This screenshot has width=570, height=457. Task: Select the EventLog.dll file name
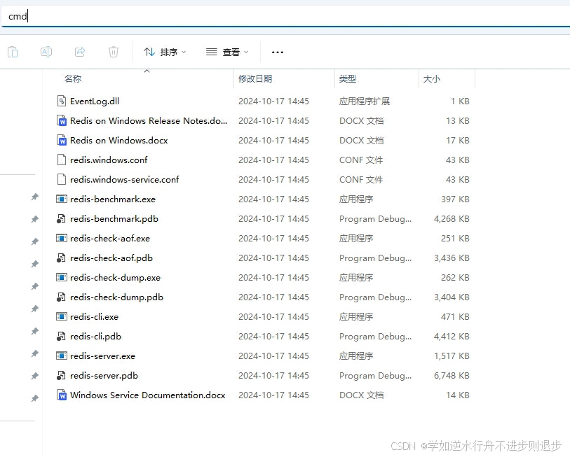[x=95, y=101]
